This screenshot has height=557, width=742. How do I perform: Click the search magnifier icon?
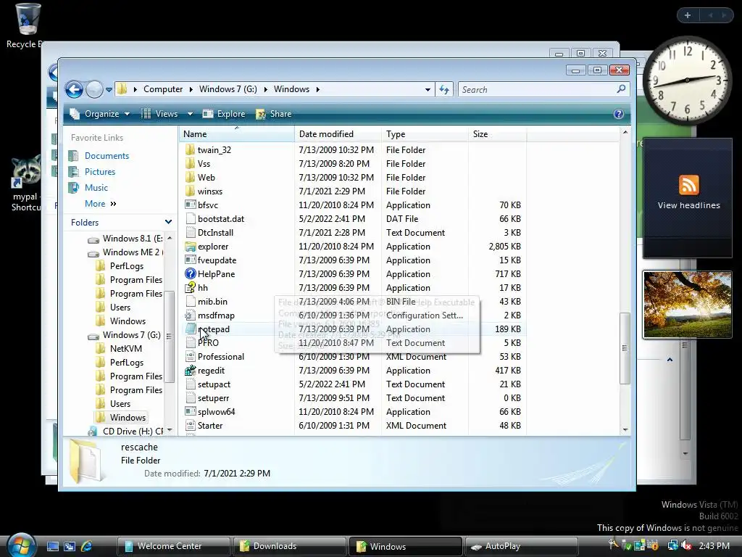pyautogui.click(x=621, y=89)
